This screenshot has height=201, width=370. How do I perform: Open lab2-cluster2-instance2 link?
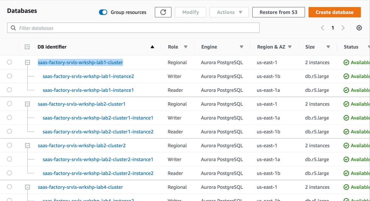98,173
